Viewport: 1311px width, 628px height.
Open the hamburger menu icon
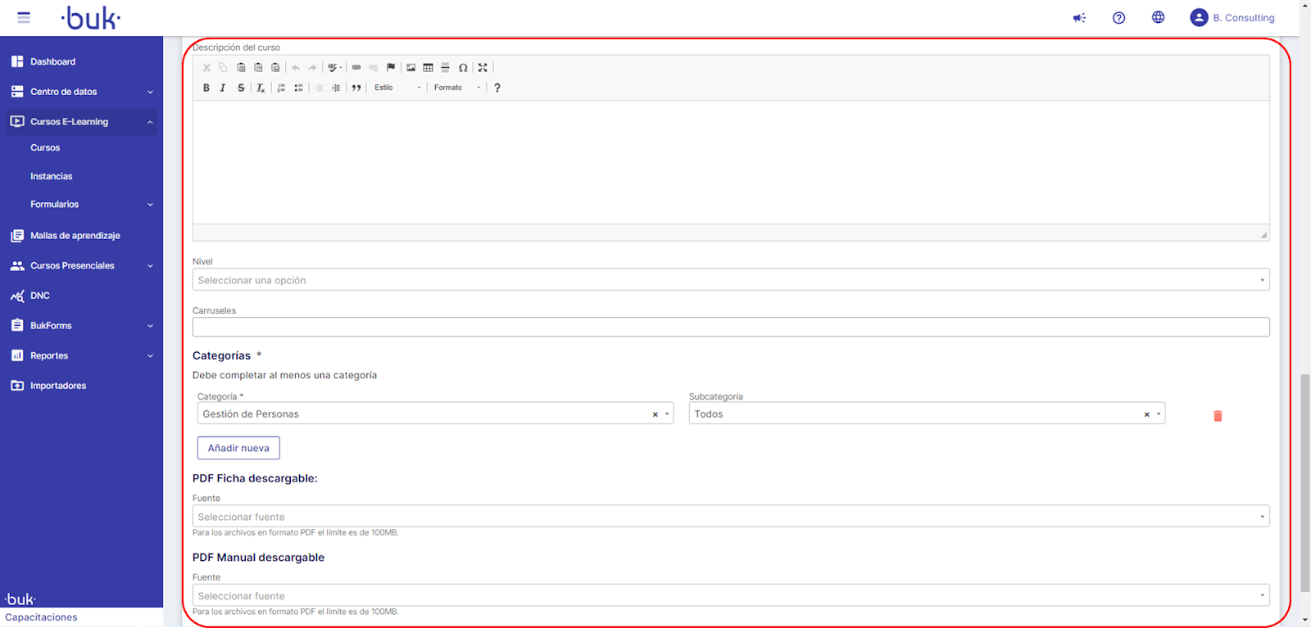(x=24, y=17)
